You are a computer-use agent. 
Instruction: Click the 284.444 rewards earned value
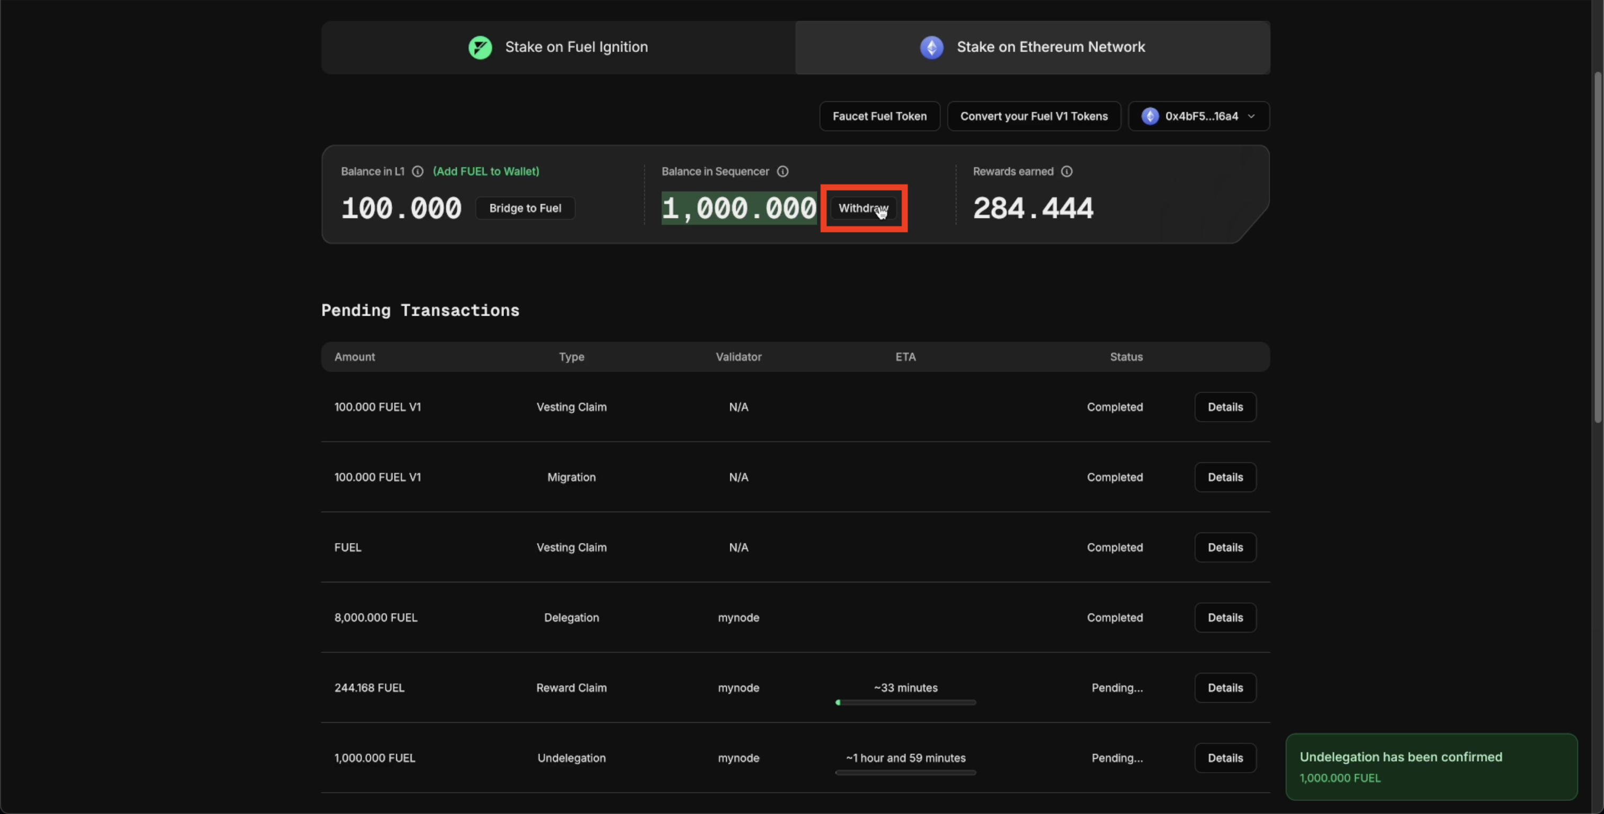1033,208
